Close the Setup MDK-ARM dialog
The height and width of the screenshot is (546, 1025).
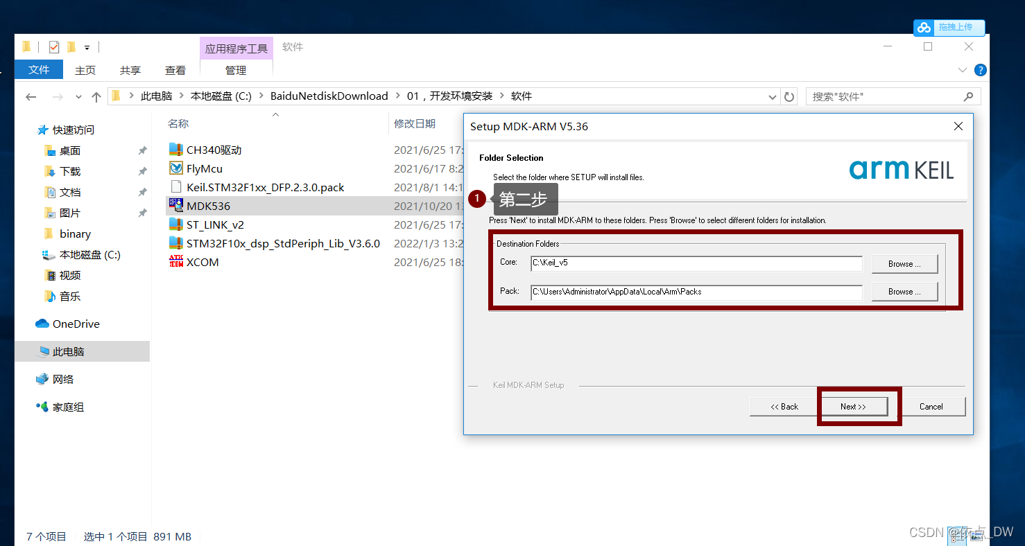pyautogui.click(x=958, y=126)
